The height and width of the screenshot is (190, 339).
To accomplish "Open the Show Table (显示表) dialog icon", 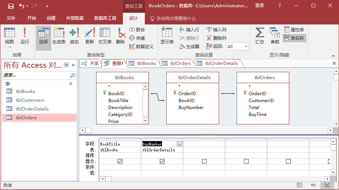I will (x=167, y=36).
